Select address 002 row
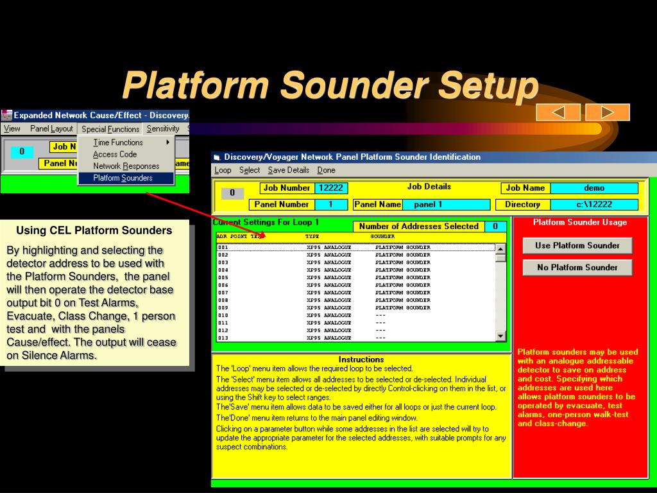The width and height of the screenshot is (657, 493). click(x=356, y=255)
